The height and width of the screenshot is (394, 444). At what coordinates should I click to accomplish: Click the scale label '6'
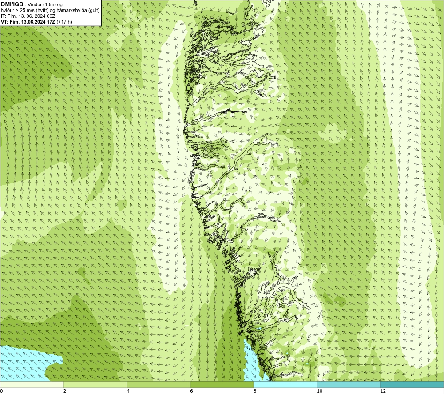pyautogui.click(x=192, y=391)
